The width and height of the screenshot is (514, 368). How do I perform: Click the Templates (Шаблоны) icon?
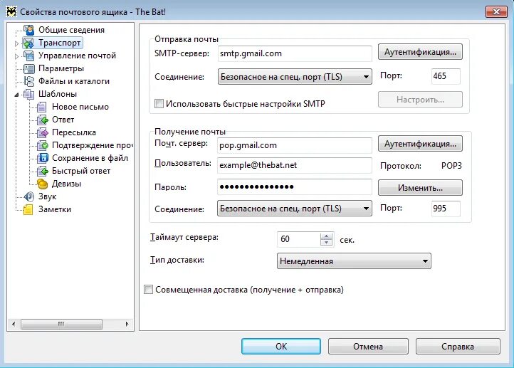29,94
